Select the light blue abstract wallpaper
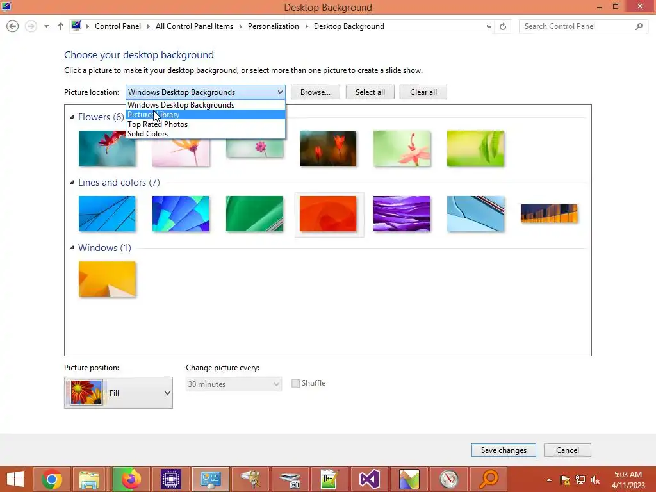 point(475,214)
